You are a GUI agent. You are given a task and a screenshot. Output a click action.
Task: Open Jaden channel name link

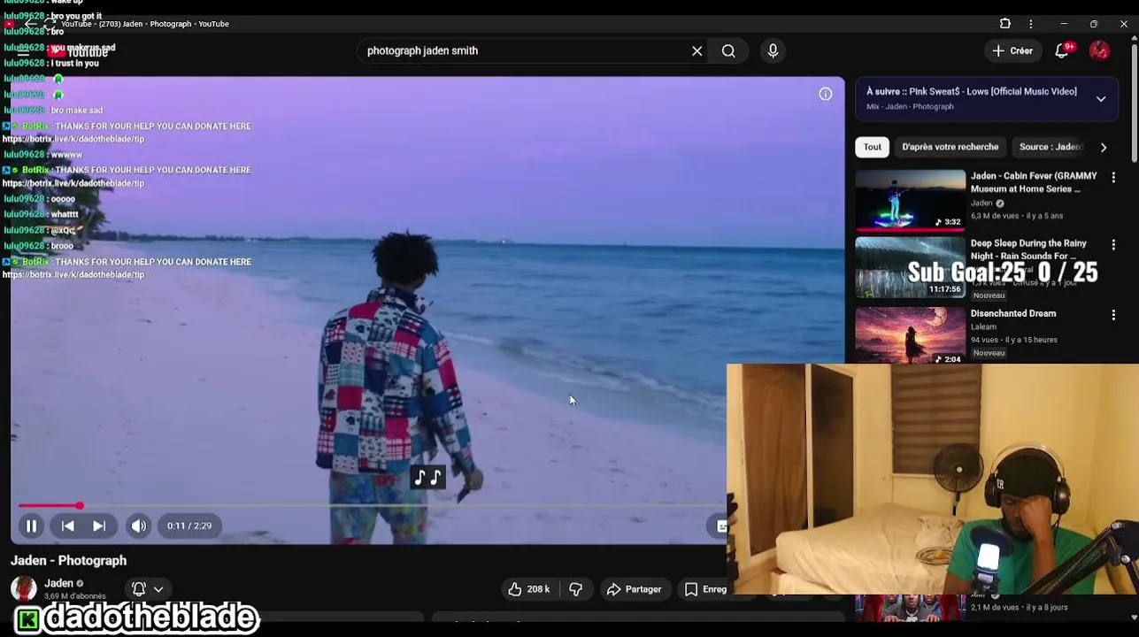click(x=58, y=583)
